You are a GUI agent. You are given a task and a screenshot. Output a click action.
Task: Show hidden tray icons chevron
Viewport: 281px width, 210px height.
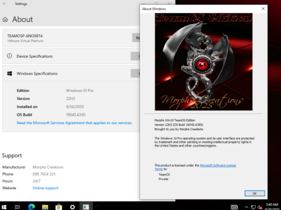coord(247,207)
